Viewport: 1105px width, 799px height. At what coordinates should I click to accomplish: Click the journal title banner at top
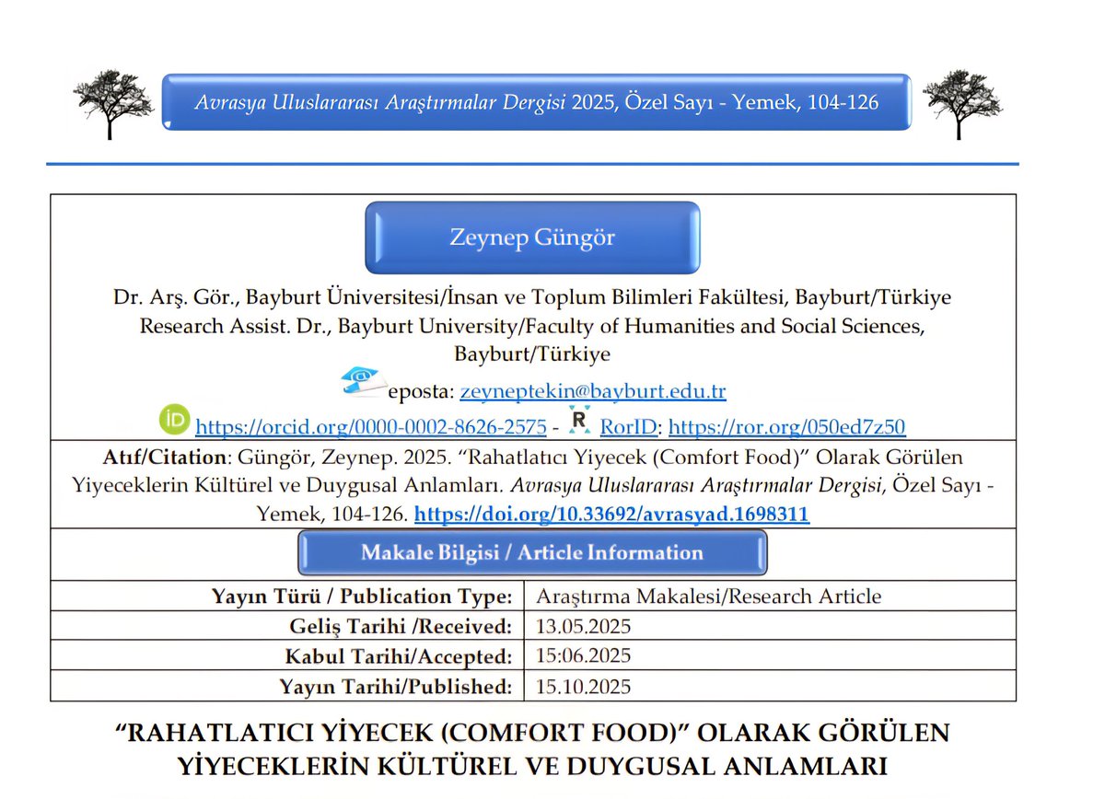(537, 102)
